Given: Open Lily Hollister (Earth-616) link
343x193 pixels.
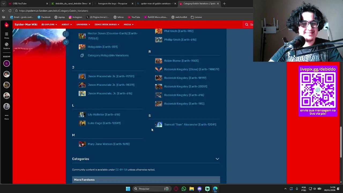Looking at the screenshot, I should tap(104, 114).
